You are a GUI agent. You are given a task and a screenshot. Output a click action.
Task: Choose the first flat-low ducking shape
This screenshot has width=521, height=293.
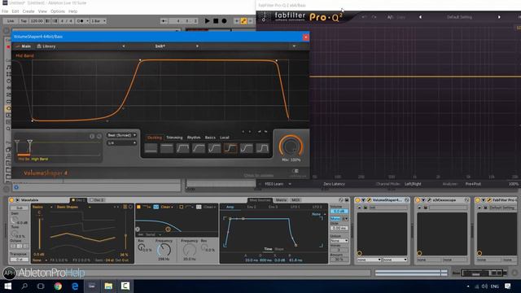151,148
